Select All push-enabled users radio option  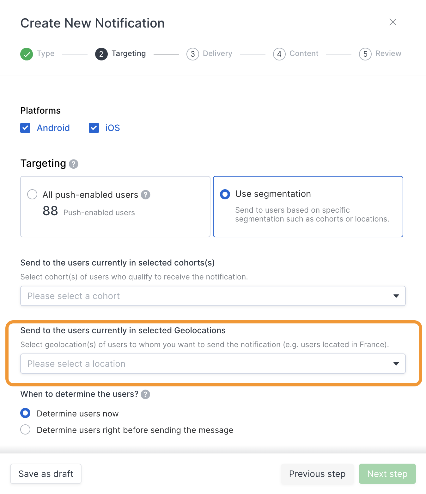click(x=32, y=194)
